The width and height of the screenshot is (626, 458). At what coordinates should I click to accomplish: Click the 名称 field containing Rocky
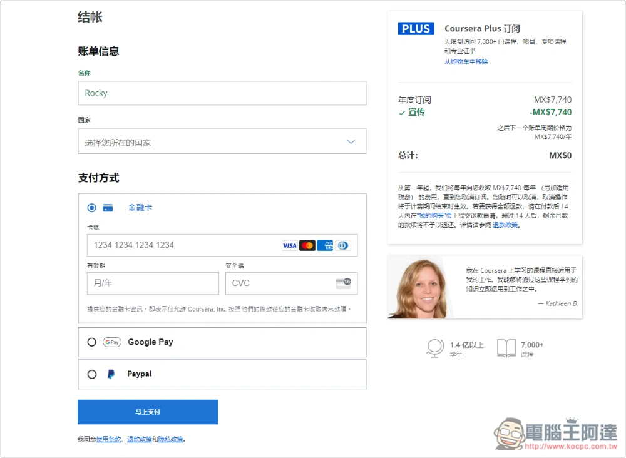pyautogui.click(x=222, y=93)
